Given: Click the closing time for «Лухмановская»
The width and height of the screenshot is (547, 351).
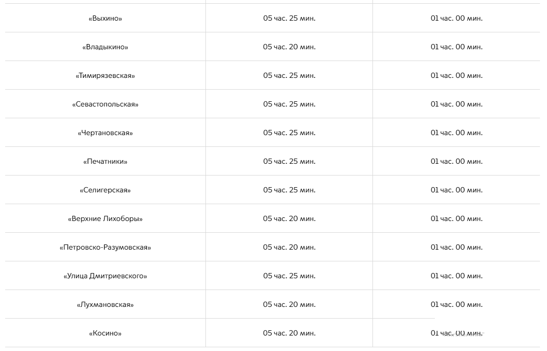Looking at the screenshot, I should point(456,305).
